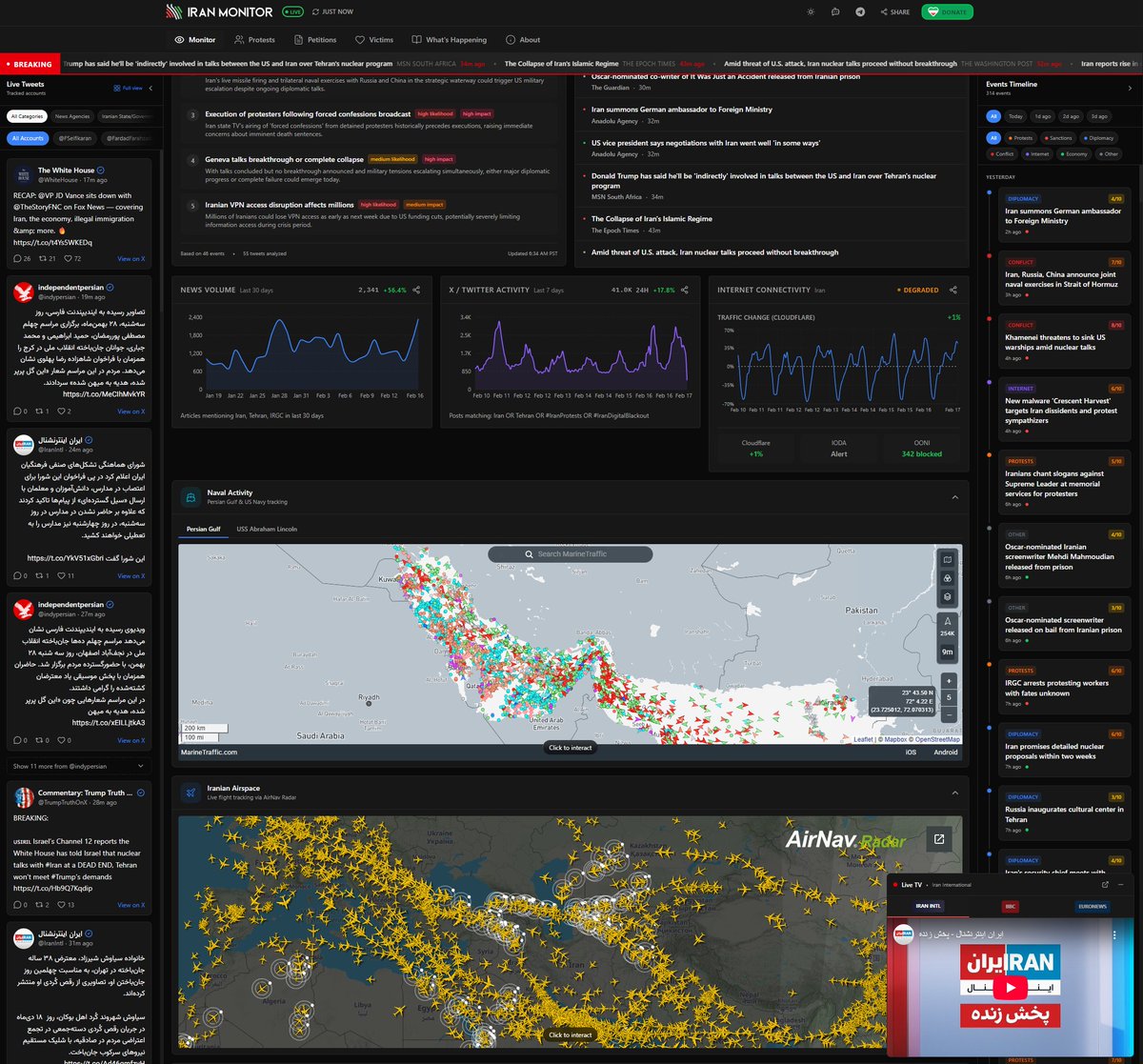
Task: Click the map zoom in plus button
Action: coord(949,682)
